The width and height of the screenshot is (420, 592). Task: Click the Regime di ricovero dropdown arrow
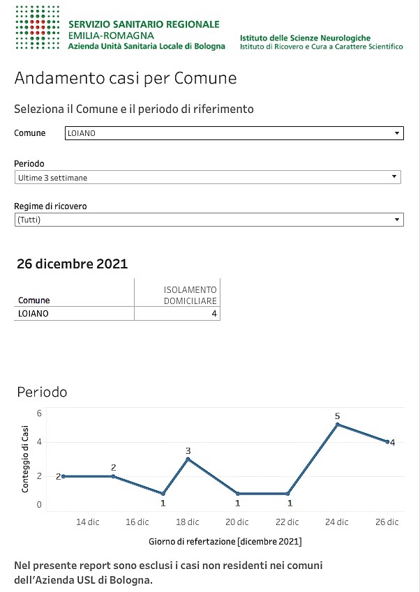pyautogui.click(x=396, y=220)
